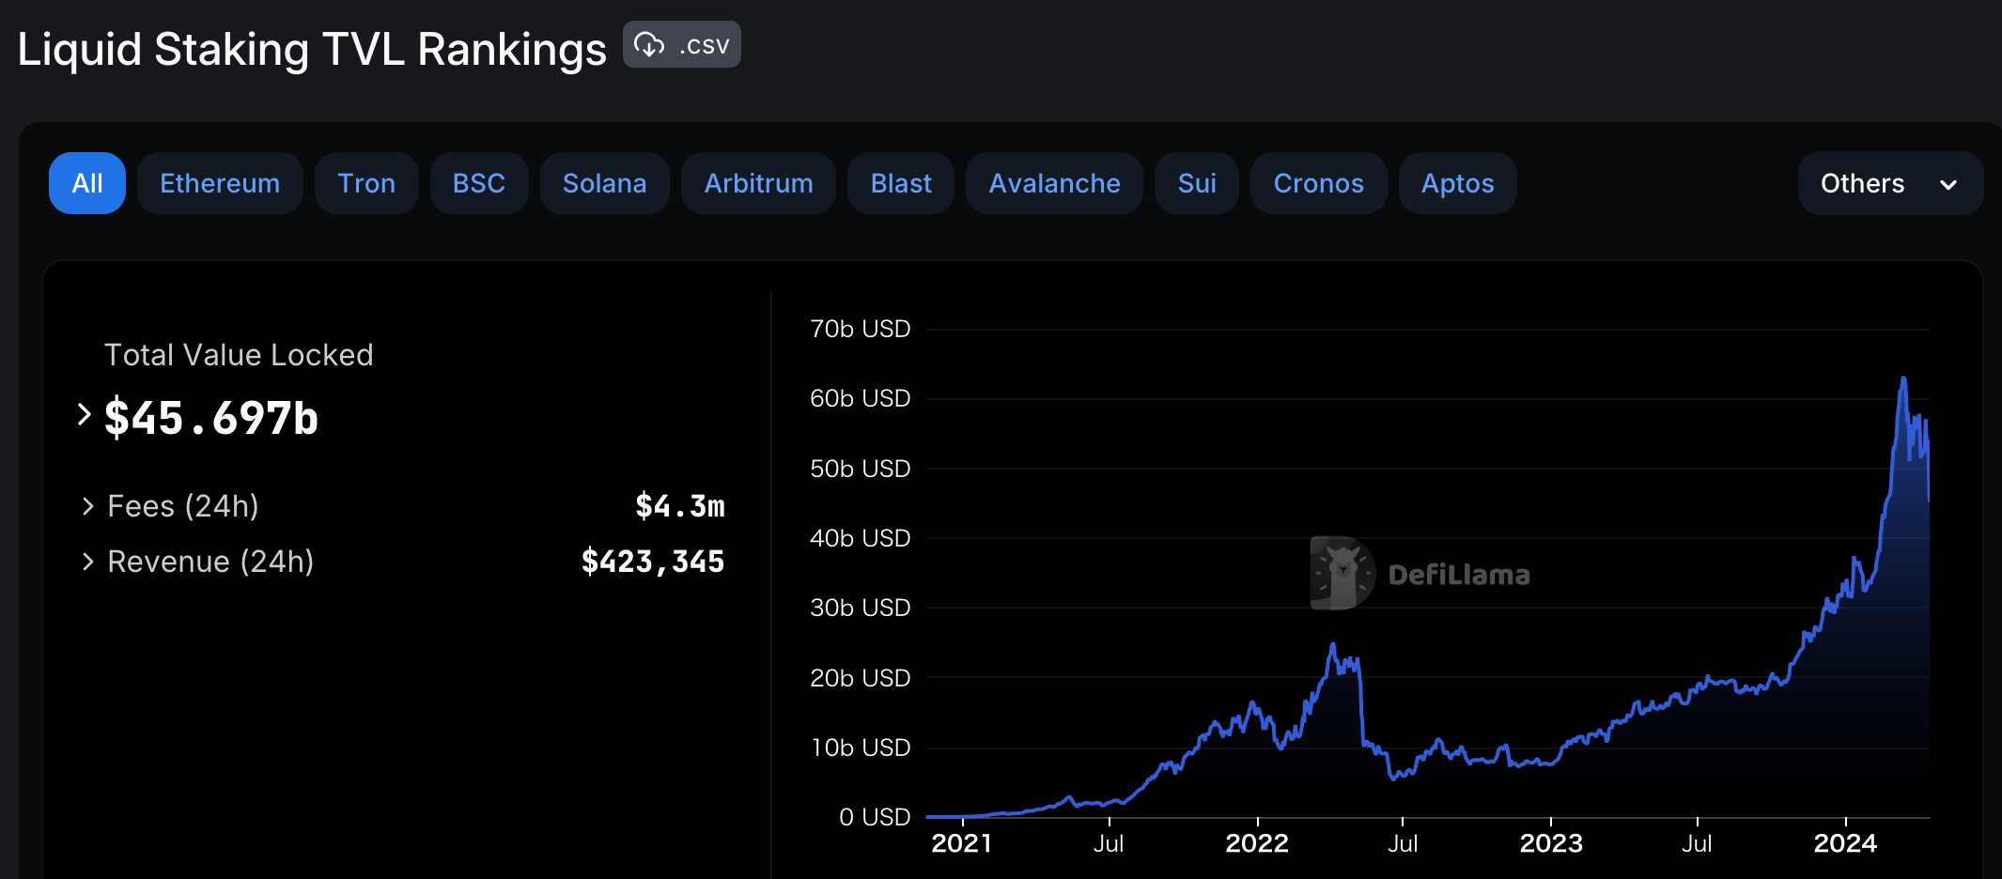Image resolution: width=2002 pixels, height=879 pixels.
Task: Filter by Cronos chain
Action: tap(1319, 183)
